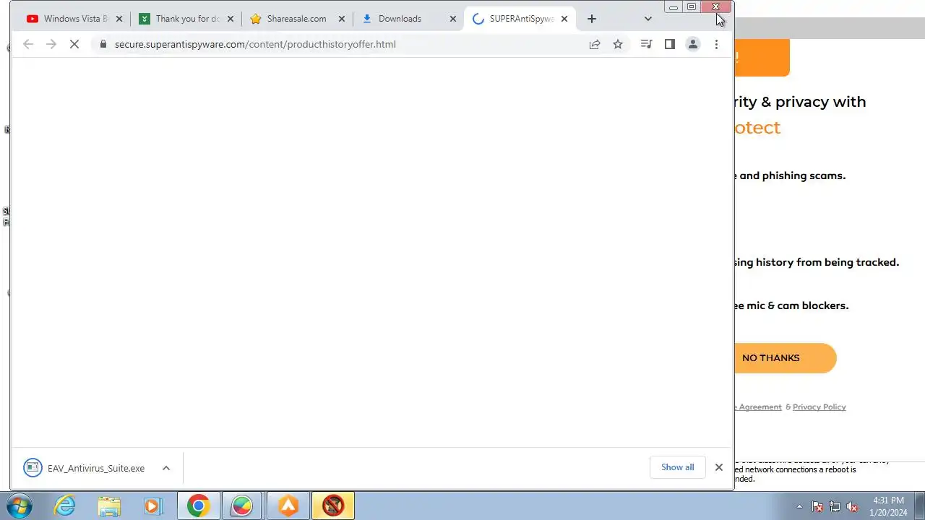Minimize the Chrome window
Image resolution: width=925 pixels, height=520 pixels.
click(674, 6)
